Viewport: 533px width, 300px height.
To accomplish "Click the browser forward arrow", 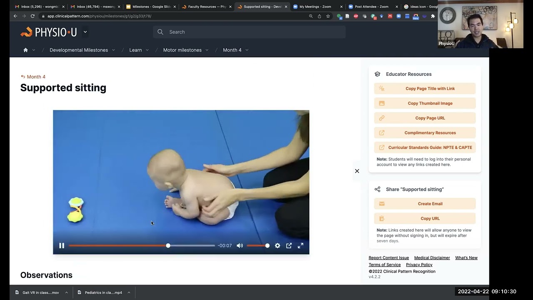I will (24, 16).
